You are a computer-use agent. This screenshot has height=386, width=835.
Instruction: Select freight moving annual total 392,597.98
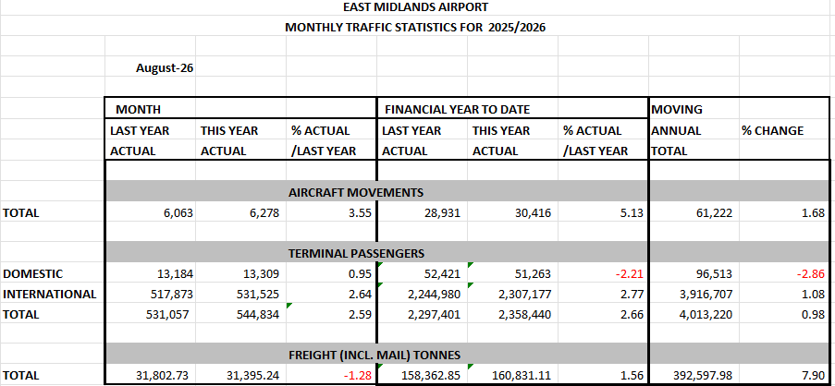coord(704,375)
